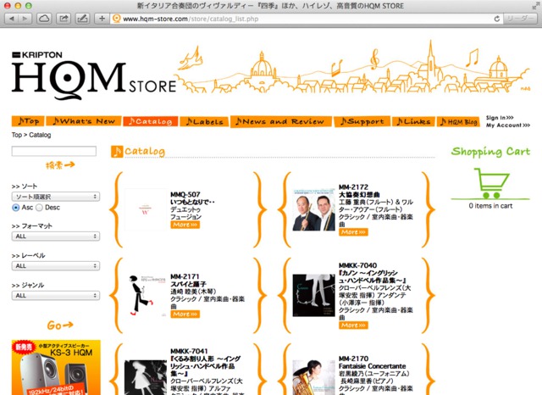The height and width of the screenshot is (395, 542).
Task: Select the Desc radio button
Action: [39, 208]
